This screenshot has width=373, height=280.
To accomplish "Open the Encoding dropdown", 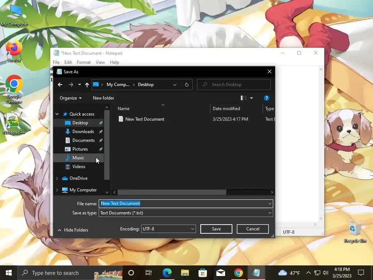I will pos(168,229).
